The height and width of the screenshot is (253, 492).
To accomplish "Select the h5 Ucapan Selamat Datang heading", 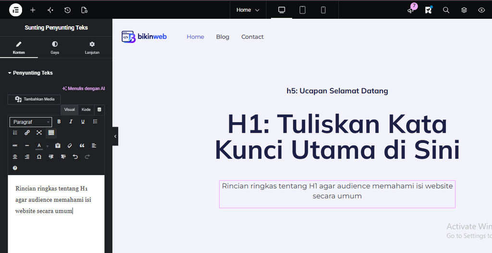I will coord(337,91).
